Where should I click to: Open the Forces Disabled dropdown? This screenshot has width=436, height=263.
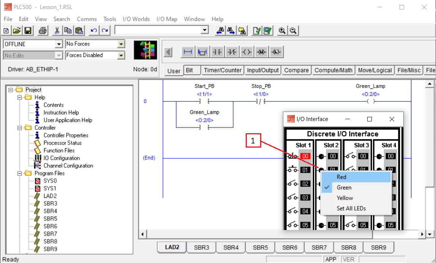tap(121, 55)
